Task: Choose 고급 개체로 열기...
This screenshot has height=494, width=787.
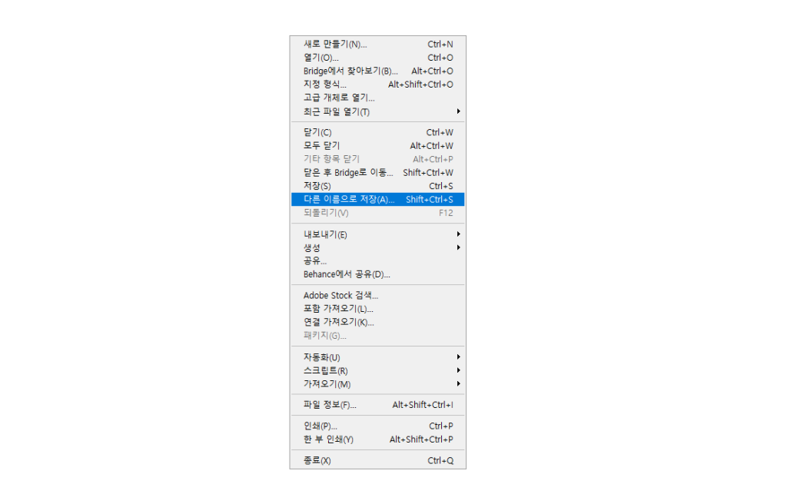Action: 377,98
